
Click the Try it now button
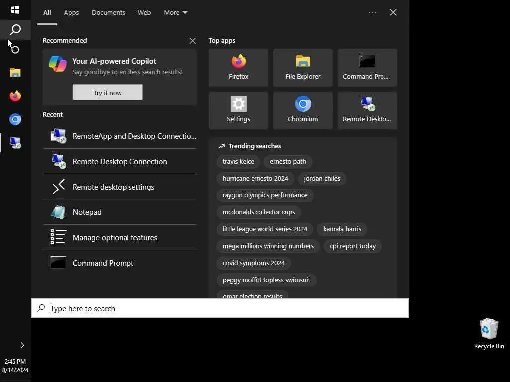[108, 92]
